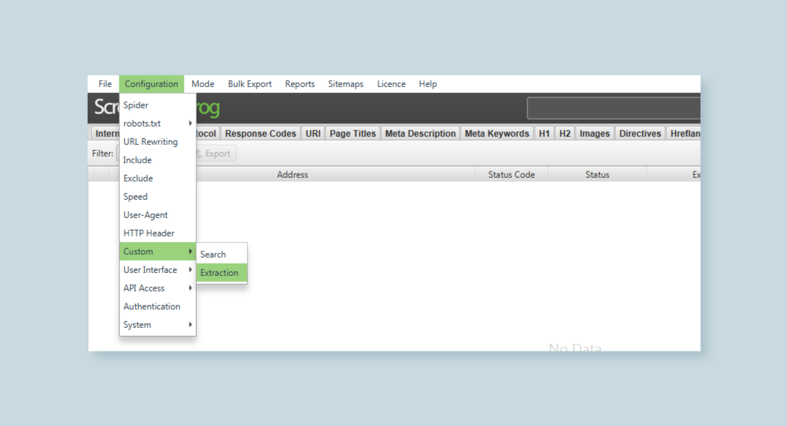Image resolution: width=787 pixels, height=426 pixels.
Task: Select Spider in the Configuration menu
Action: 157,105
